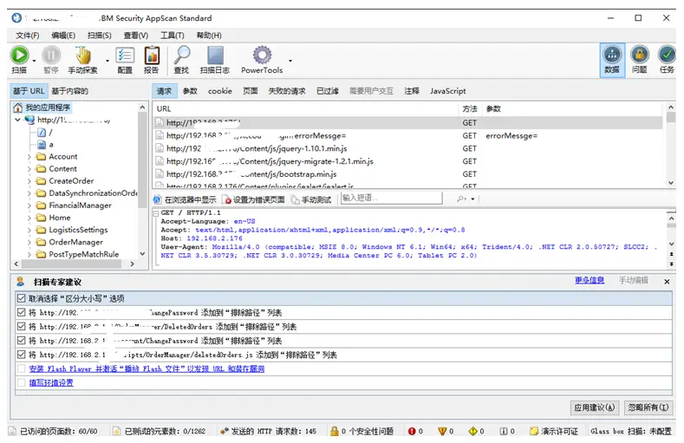Click the Account folder icon
This screenshot has width=684, height=443.
coord(41,157)
